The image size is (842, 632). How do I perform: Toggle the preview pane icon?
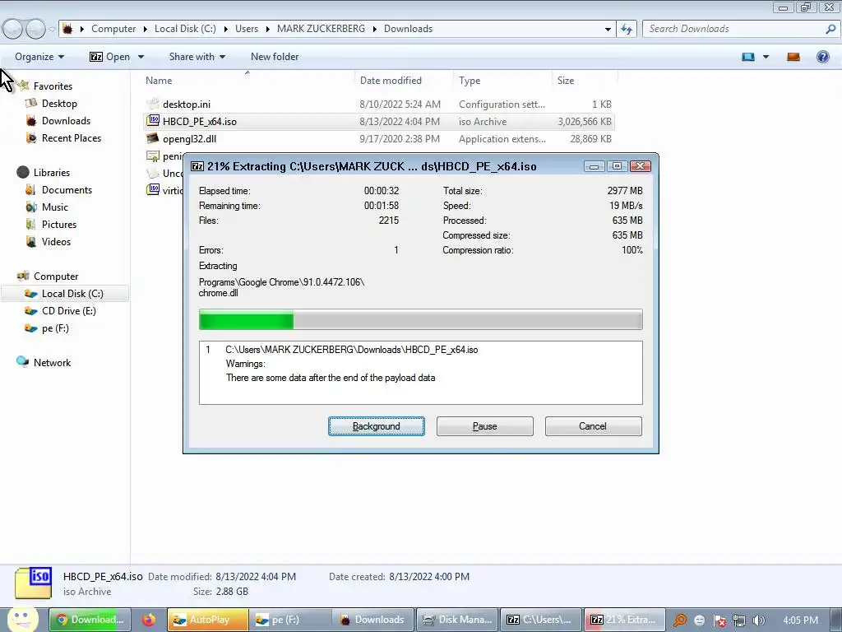tap(793, 57)
